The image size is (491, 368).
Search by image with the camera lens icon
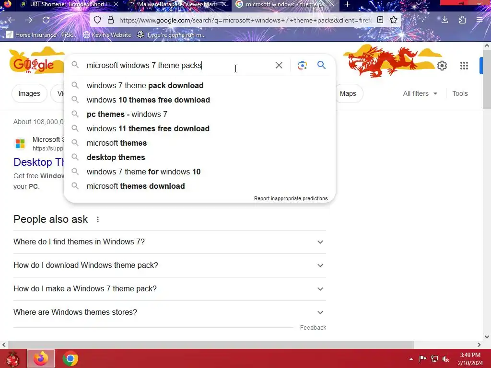point(302,65)
